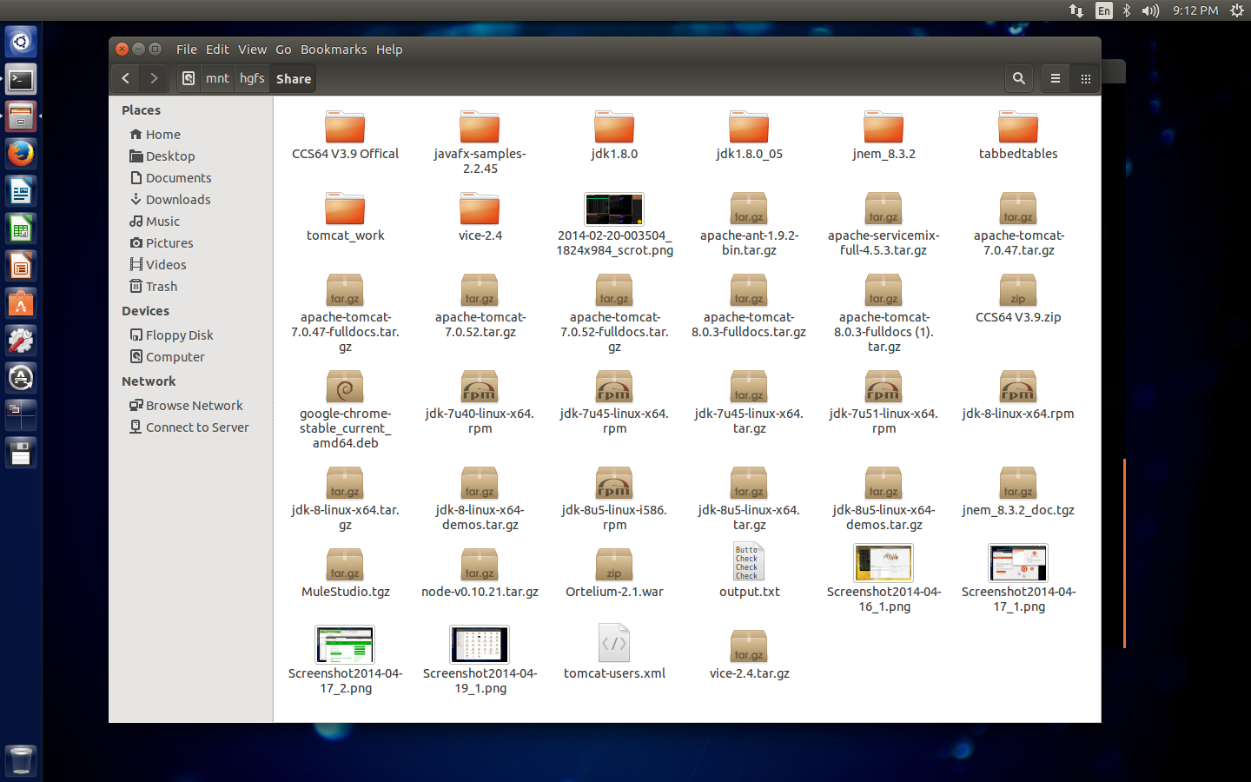Open Computer in Devices

click(x=167, y=357)
